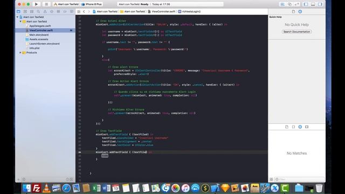This screenshot has height=194, width=345.
Task: Choose the iPhone 8 Plus destination
Action: [92, 4]
